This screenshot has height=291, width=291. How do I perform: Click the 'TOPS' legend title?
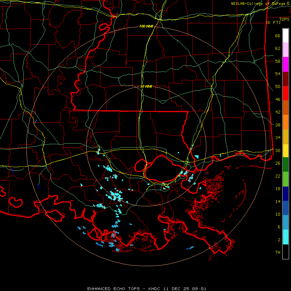[284, 19]
